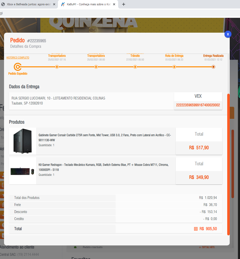Click the R$ 349,90 price
This screenshot has width=240, height=259.
pos(199,177)
